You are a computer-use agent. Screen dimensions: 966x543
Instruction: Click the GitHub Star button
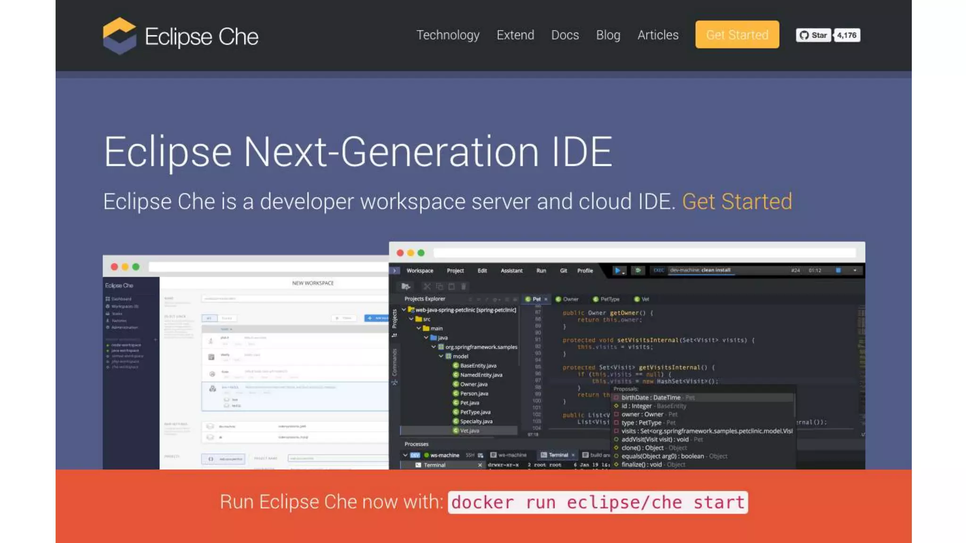click(813, 35)
